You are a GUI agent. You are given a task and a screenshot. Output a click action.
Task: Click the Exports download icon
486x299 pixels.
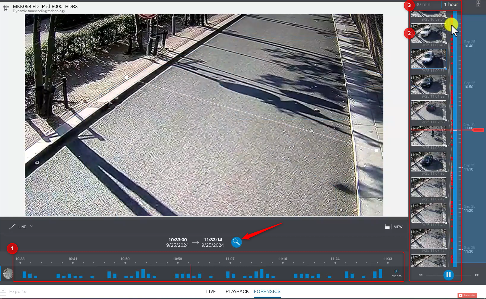tap(3, 291)
